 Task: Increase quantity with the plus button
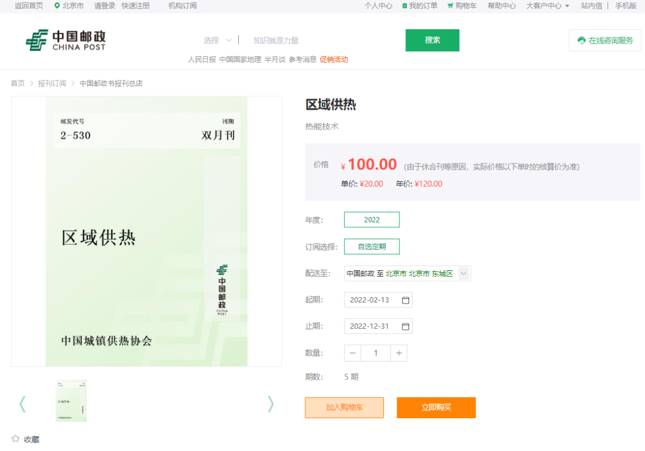(x=399, y=353)
